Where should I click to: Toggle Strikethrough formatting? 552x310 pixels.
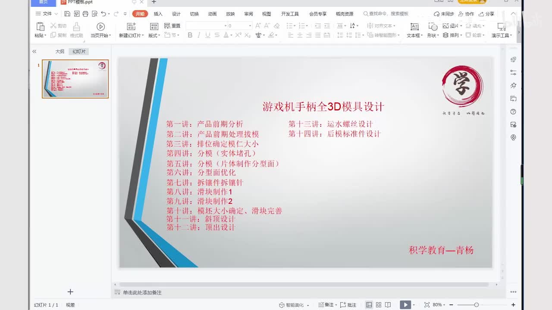click(217, 35)
